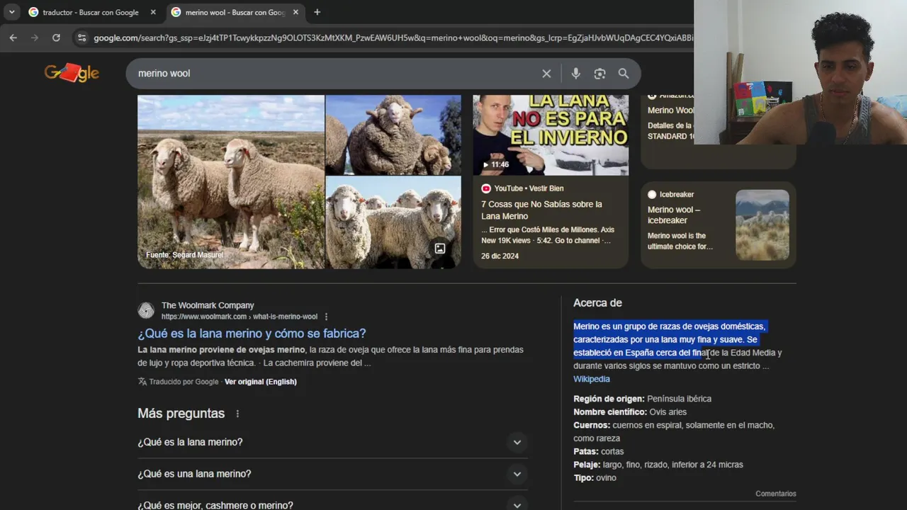Switch to the 'traductor' tab

click(90, 12)
